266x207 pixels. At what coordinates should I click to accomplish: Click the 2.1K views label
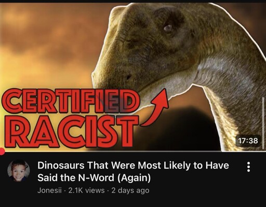click(x=86, y=190)
